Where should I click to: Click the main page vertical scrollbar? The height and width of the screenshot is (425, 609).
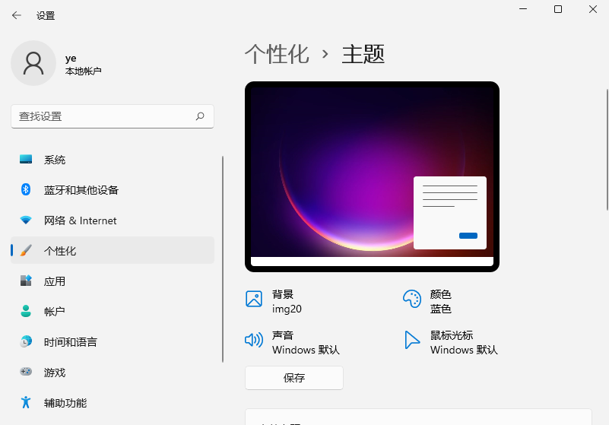[607, 150]
